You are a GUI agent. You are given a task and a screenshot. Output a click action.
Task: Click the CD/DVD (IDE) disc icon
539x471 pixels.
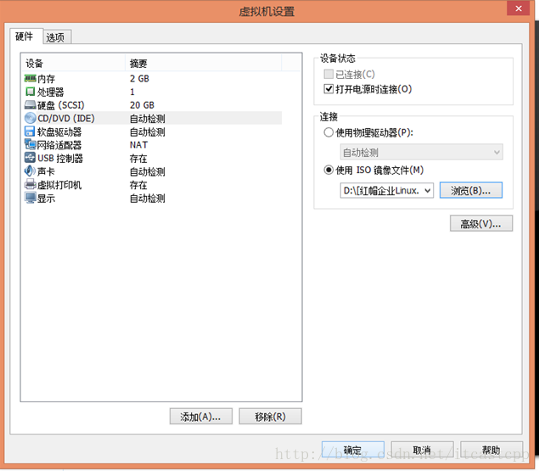(31, 118)
